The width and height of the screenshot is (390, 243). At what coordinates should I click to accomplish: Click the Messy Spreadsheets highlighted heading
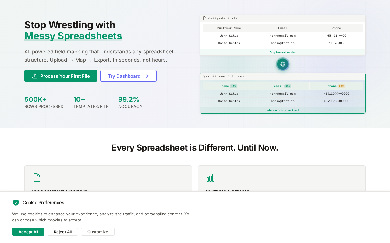(73, 36)
